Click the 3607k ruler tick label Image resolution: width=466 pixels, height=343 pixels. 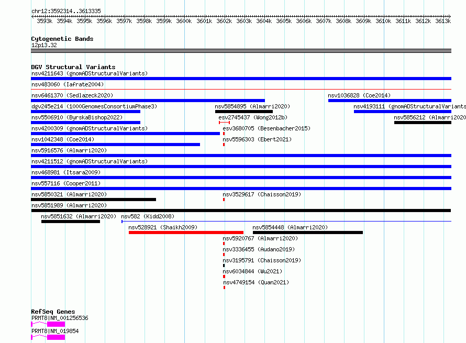click(x=324, y=21)
